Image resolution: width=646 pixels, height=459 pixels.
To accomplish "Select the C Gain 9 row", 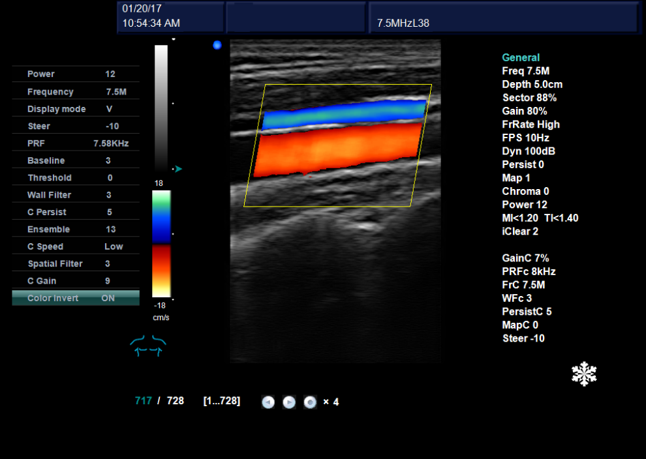I will (76, 281).
